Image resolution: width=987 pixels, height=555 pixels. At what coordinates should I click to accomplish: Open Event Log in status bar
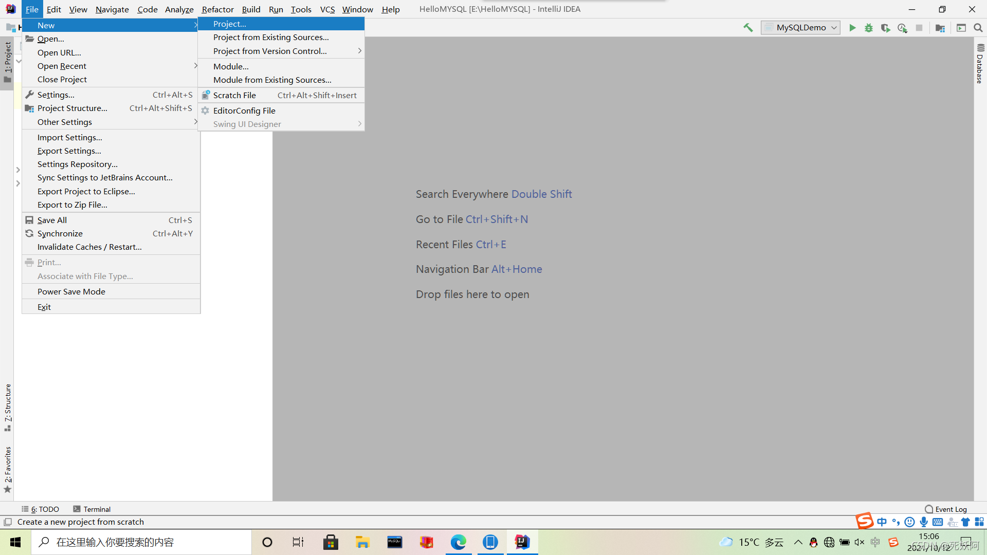coord(946,509)
